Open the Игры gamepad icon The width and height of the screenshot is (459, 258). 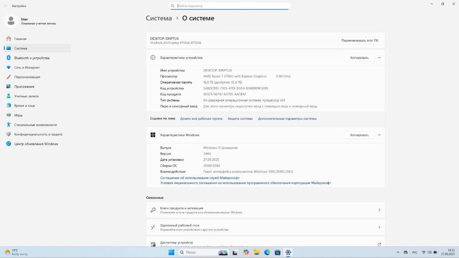(8, 115)
